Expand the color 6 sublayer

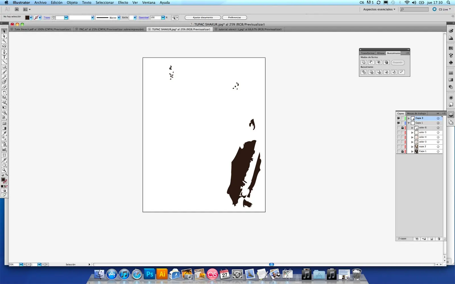click(412, 128)
